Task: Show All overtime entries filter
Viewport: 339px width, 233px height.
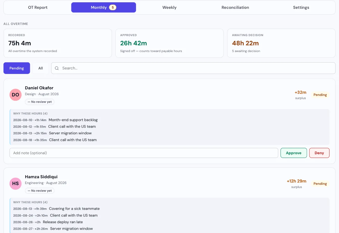Action: click(x=41, y=68)
